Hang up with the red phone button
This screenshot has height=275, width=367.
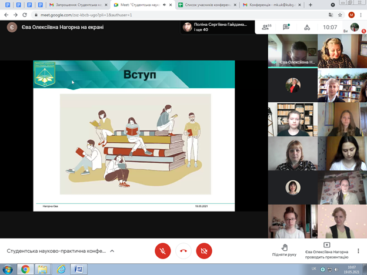click(183, 251)
